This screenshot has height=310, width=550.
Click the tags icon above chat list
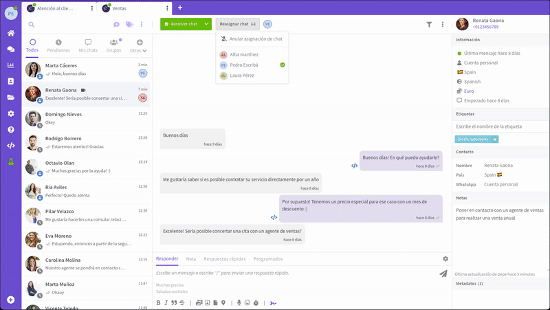point(129,25)
